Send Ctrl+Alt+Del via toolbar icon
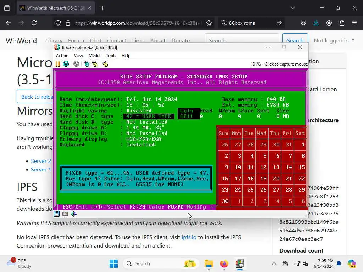The width and height of the screenshot is (363, 272). [x=86, y=64]
